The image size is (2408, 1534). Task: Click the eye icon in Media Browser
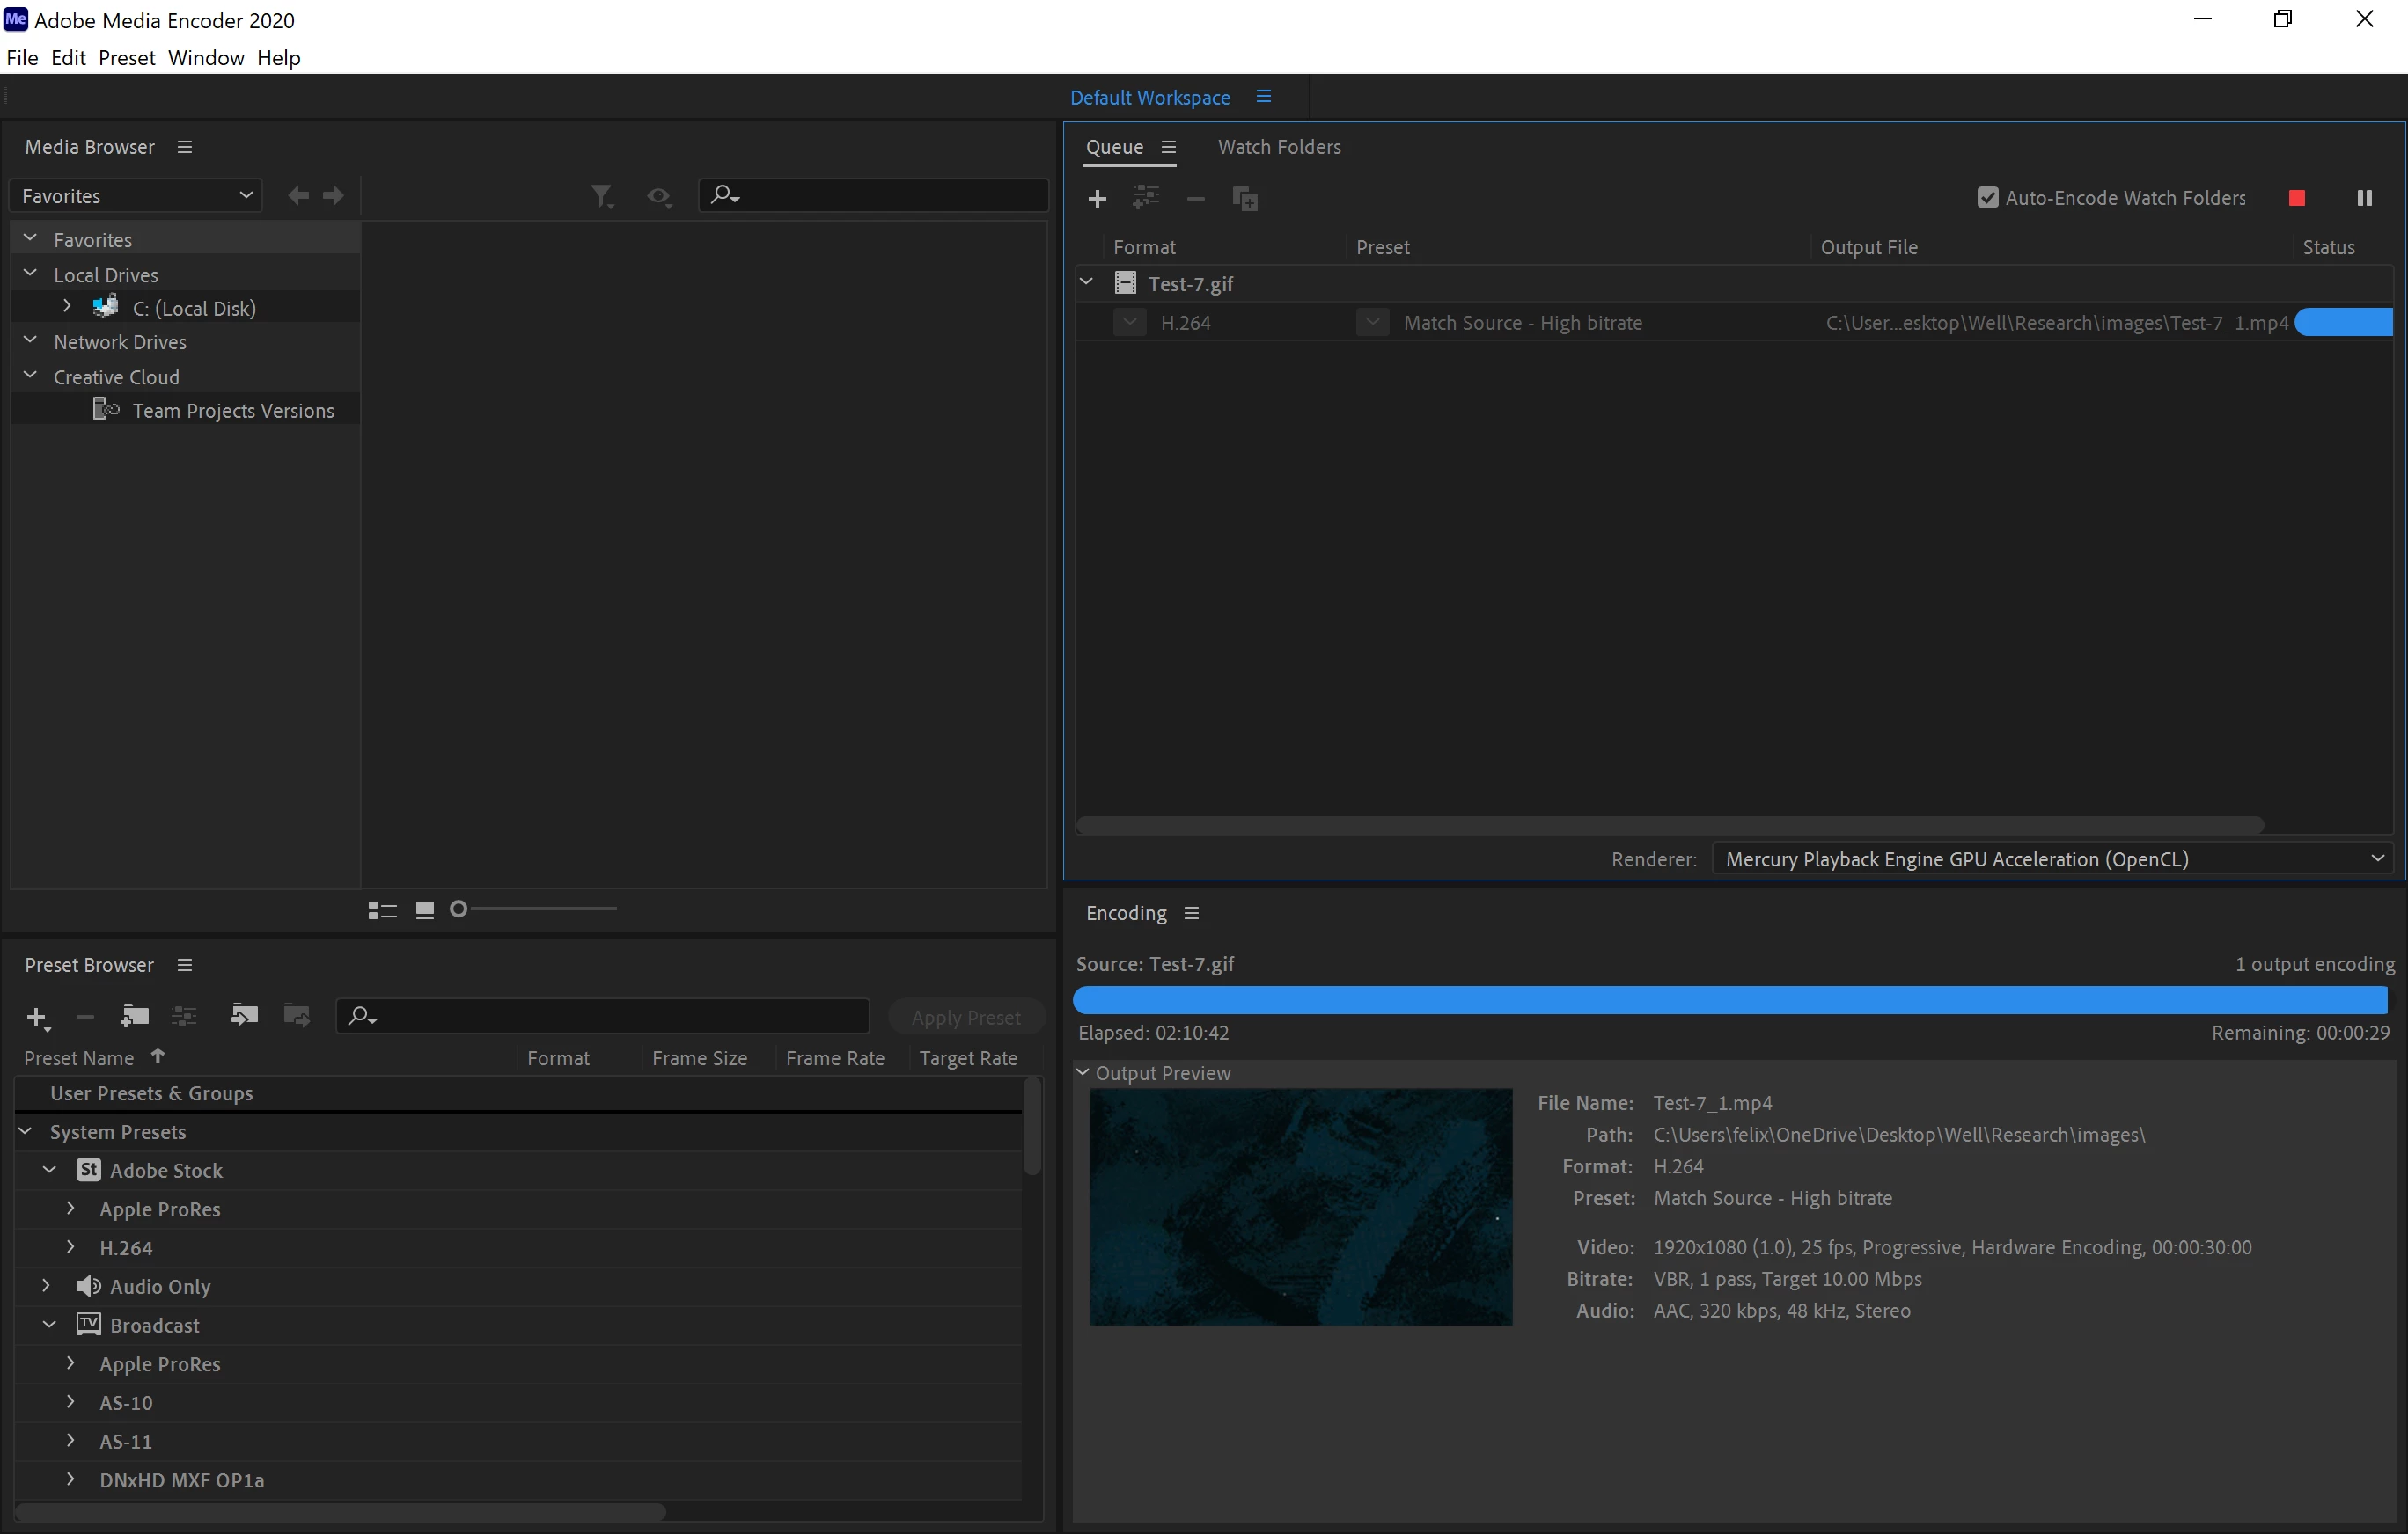pos(658,196)
